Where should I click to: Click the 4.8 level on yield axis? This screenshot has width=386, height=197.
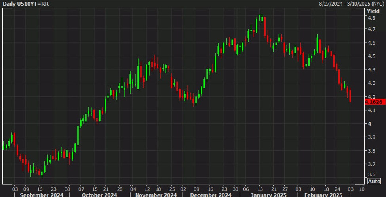point(371,18)
